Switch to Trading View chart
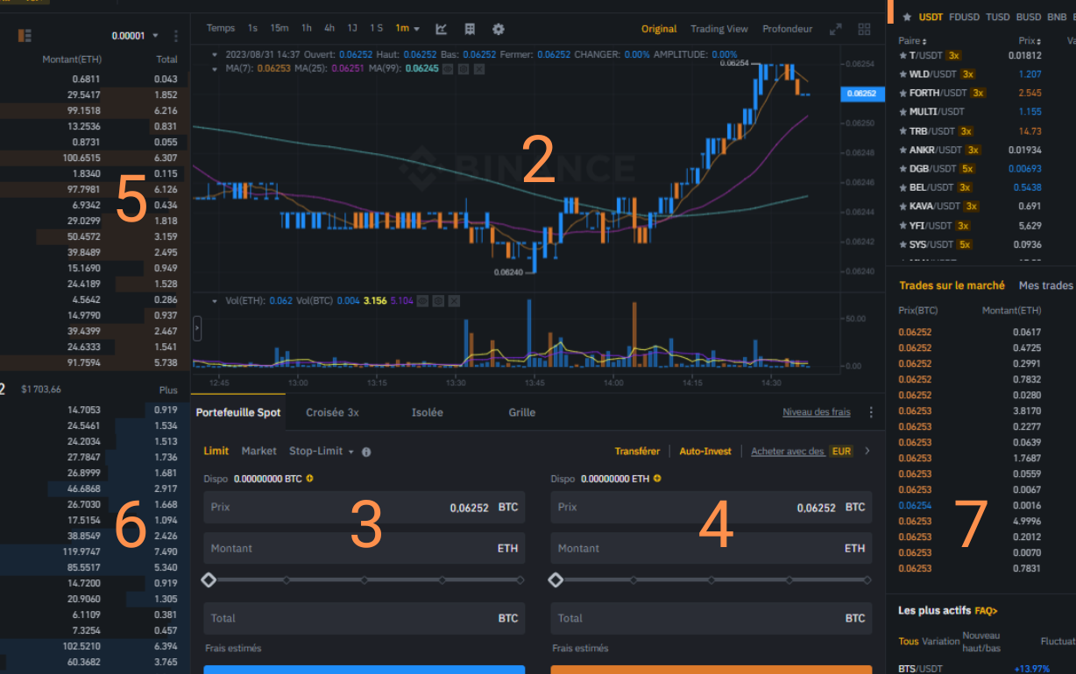Screen dimensions: 1076x674 719,29
